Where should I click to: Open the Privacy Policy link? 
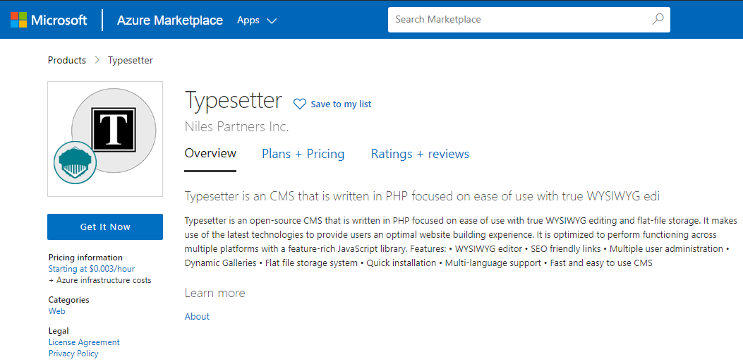click(x=73, y=354)
